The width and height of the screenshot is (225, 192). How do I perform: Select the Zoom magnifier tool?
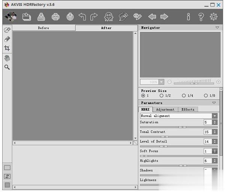pyautogui.click(x=7, y=67)
